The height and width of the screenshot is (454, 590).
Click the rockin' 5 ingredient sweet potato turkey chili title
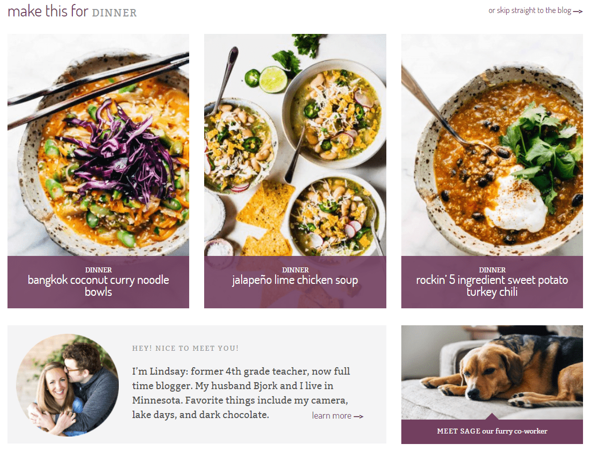click(492, 286)
